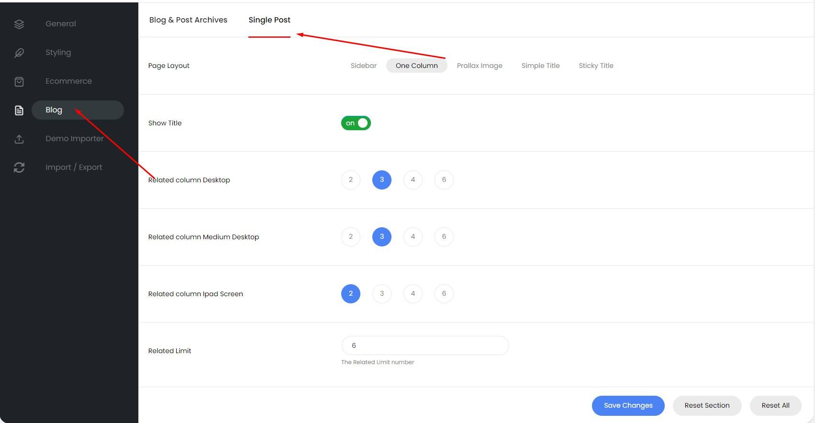Turn off the Show Title toggle
This screenshot has width=815, height=423.
point(356,123)
